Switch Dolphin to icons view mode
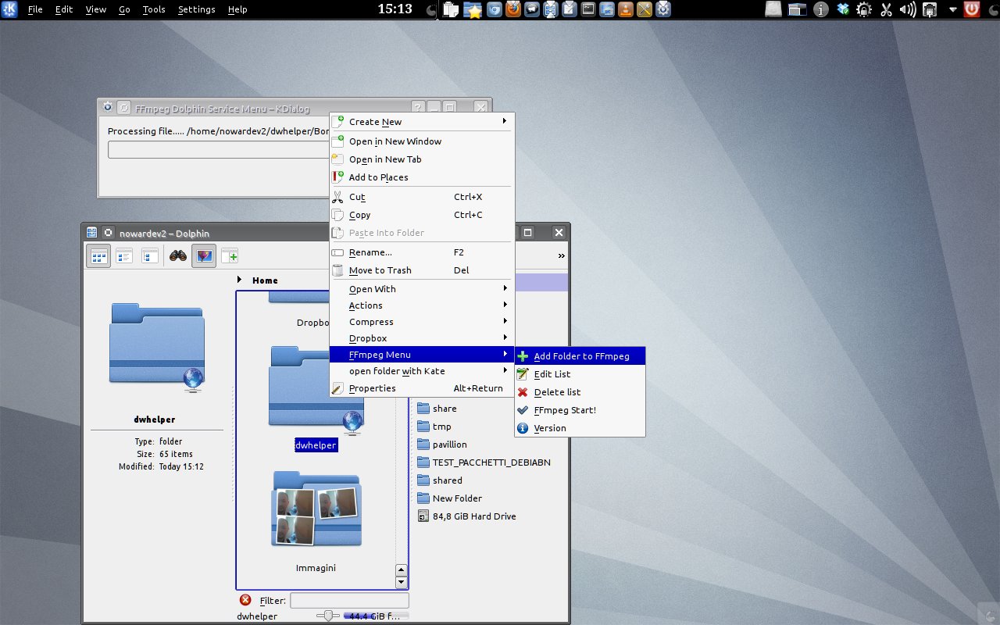 pos(98,255)
